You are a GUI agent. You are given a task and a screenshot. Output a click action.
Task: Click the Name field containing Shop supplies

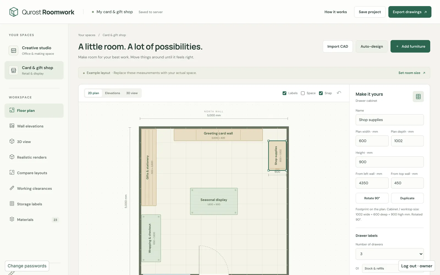[389, 120]
